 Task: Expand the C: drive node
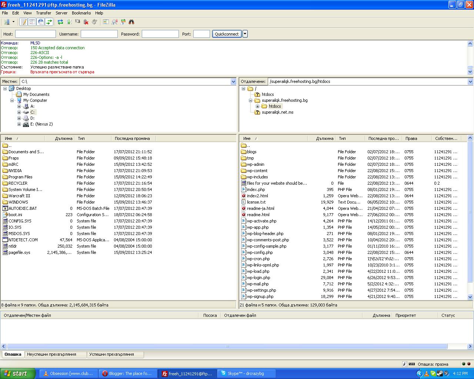click(x=19, y=112)
